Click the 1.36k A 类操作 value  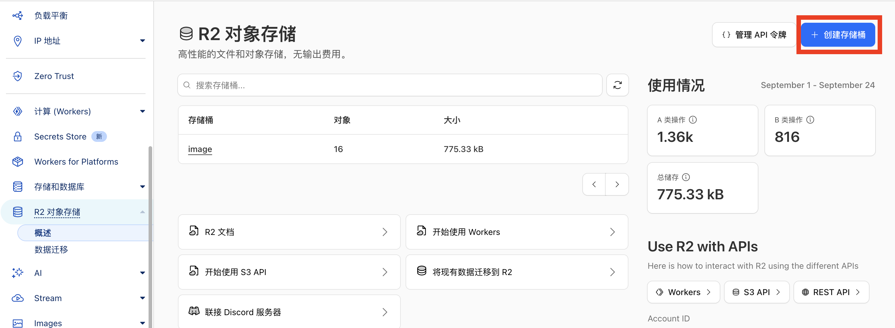[x=675, y=137]
